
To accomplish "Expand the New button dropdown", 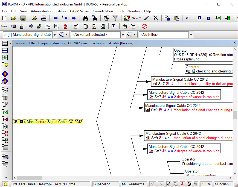I will pos(140,18).
